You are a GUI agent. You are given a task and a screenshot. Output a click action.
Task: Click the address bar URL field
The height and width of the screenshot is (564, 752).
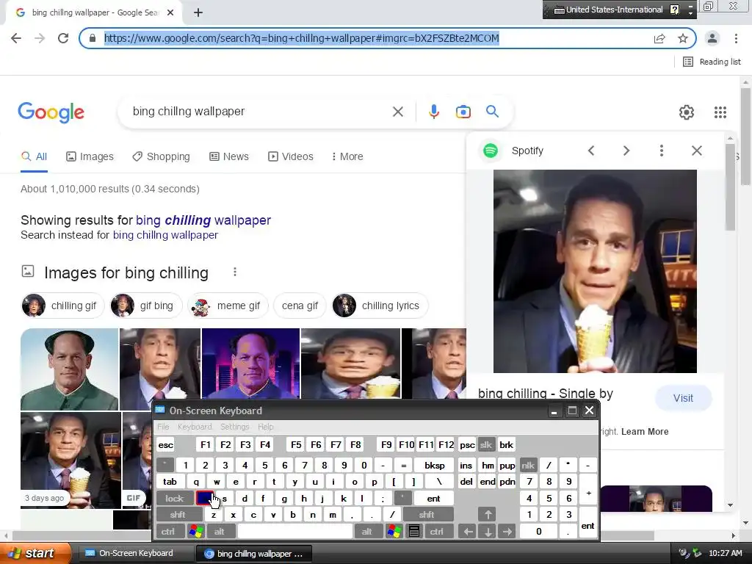pyautogui.click(x=374, y=38)
